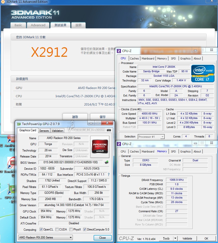
Task: Click the OK button in CPU-Z
Action: click(206, 238)
